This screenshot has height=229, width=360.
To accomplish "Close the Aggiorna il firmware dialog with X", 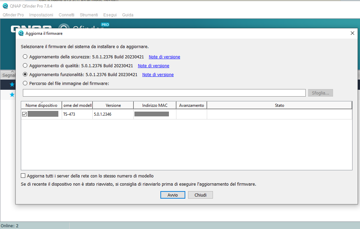I will 352,33.
